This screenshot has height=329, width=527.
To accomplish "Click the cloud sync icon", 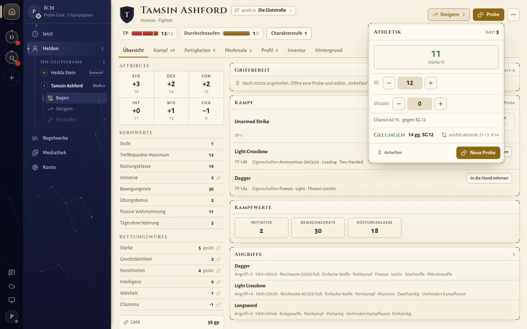I will click(12, 286).
